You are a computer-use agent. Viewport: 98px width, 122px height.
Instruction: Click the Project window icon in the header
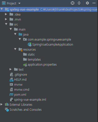[4, 3]
